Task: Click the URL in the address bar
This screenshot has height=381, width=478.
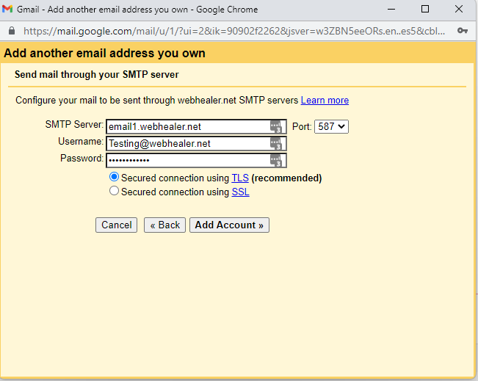Action: (x=234, y=31)
